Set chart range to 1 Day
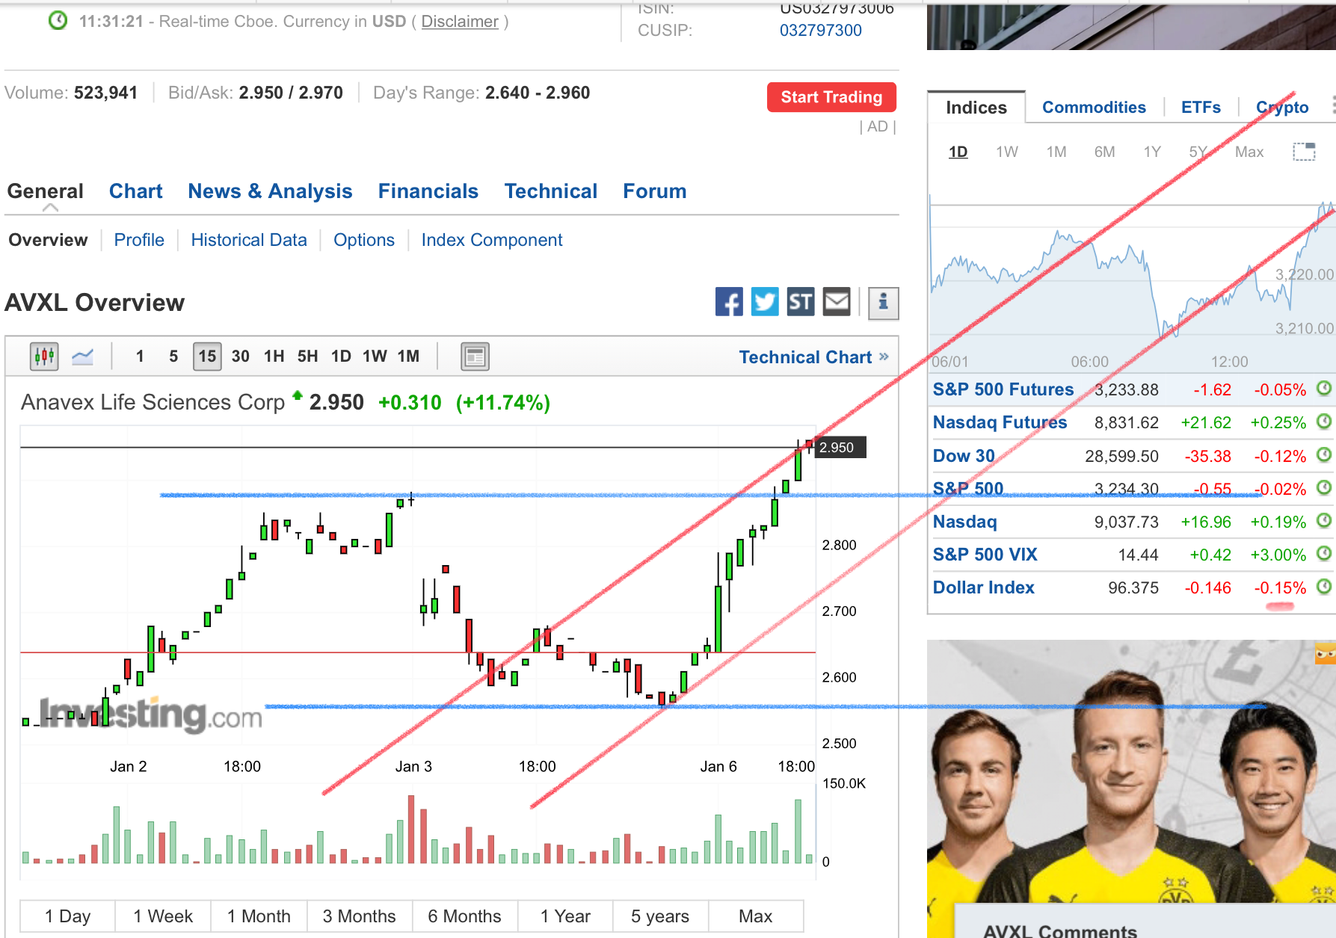1336x938 pixels. pos(67,916)
